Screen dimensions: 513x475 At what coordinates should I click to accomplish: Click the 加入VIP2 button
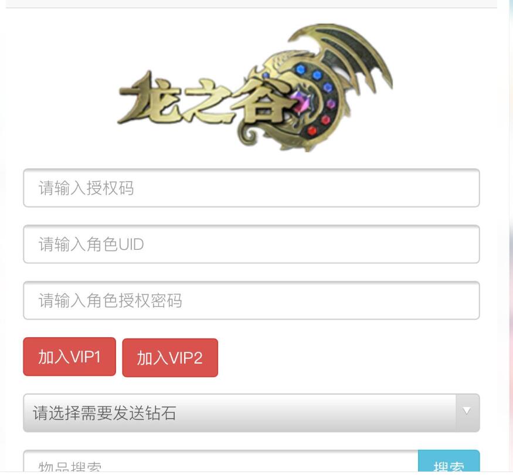click(x=170, y=358)
